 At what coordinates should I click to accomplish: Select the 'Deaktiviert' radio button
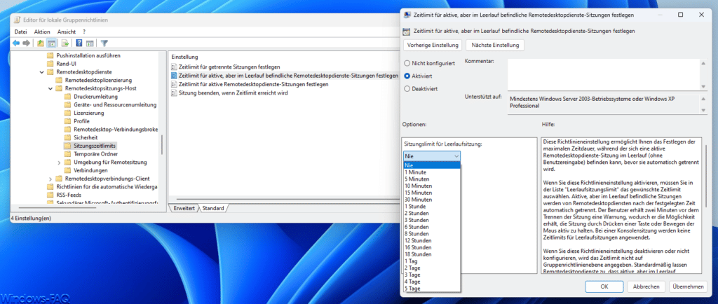coord(407,89)
